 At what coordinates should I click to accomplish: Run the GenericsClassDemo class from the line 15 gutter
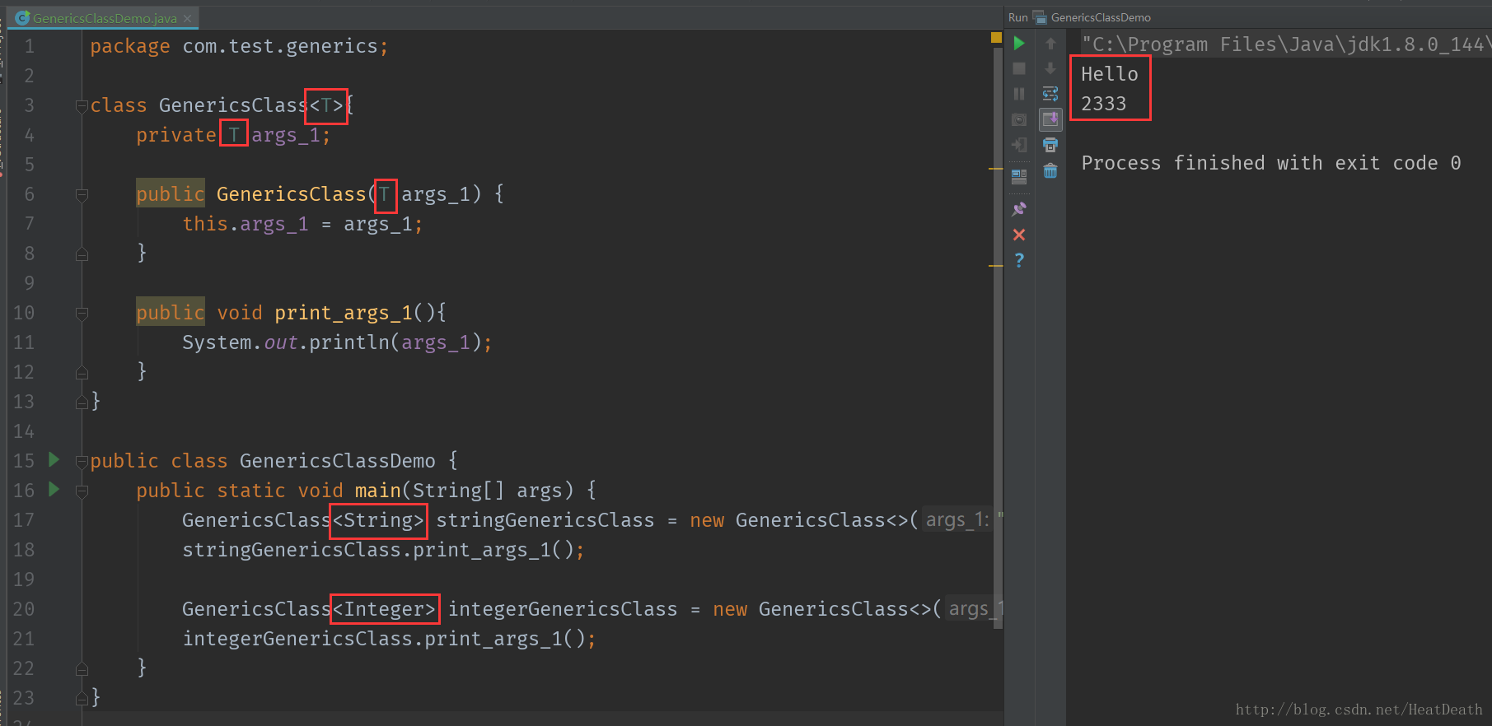click(x=54, y=459)
